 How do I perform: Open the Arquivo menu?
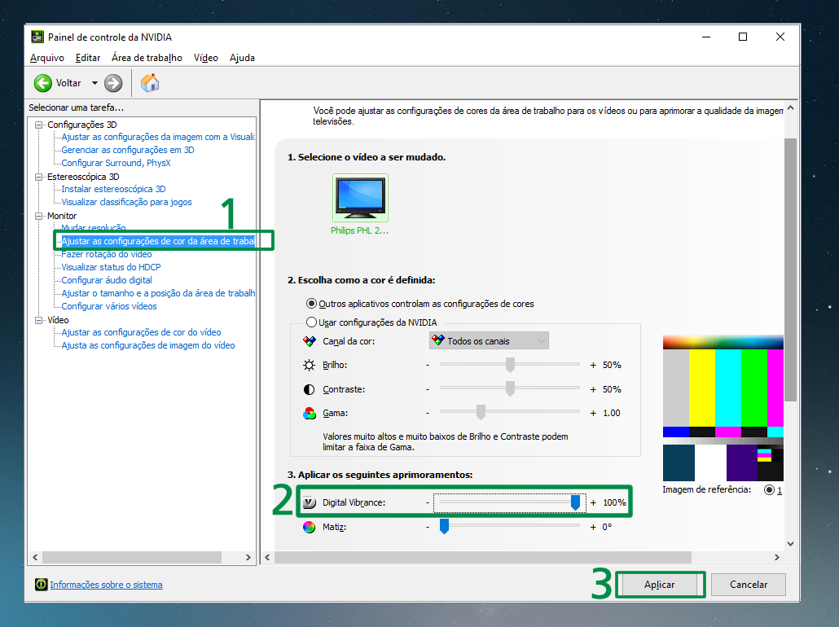click(x=47, y=58)
